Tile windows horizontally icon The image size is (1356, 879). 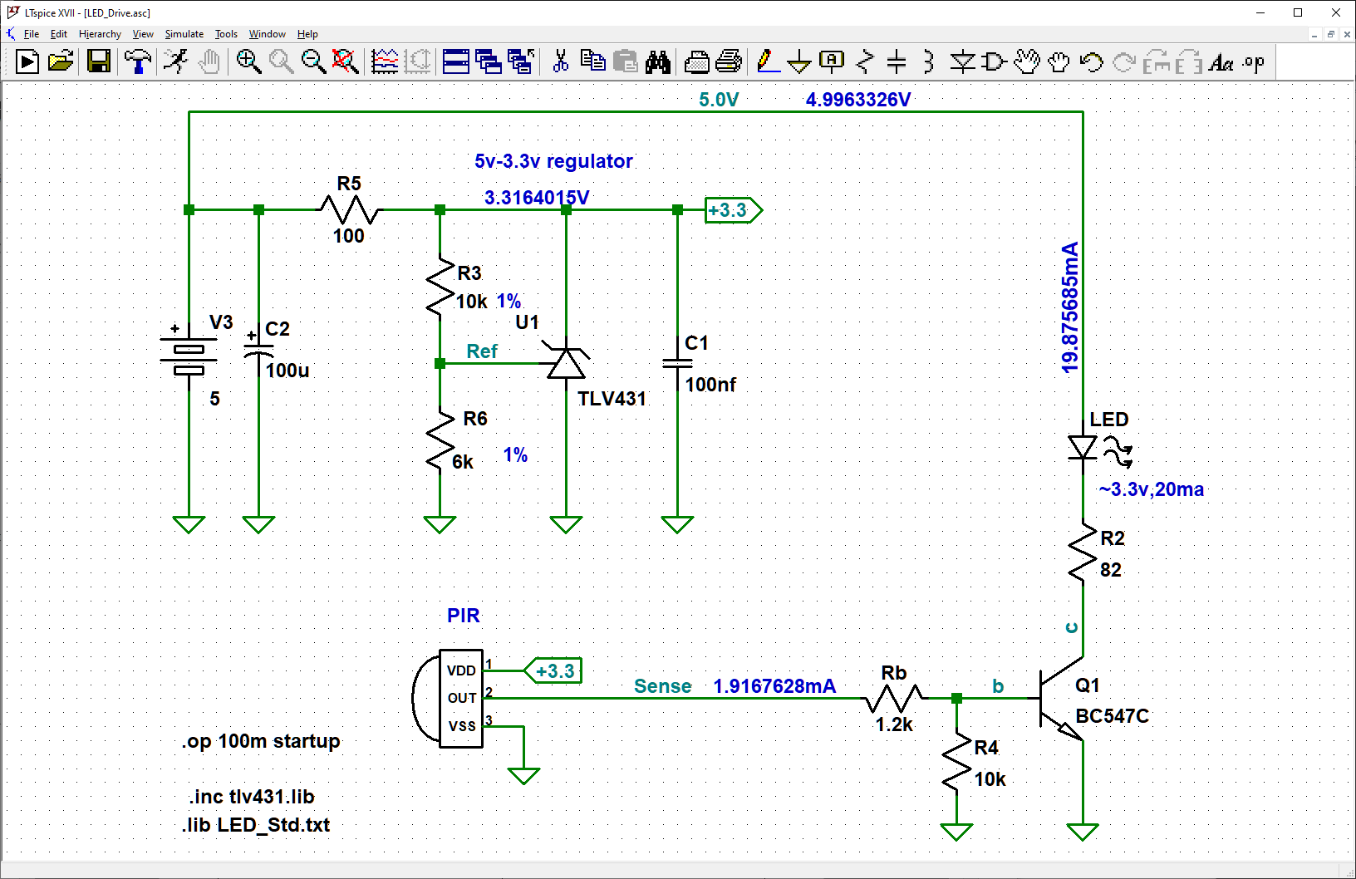[455, 61]
